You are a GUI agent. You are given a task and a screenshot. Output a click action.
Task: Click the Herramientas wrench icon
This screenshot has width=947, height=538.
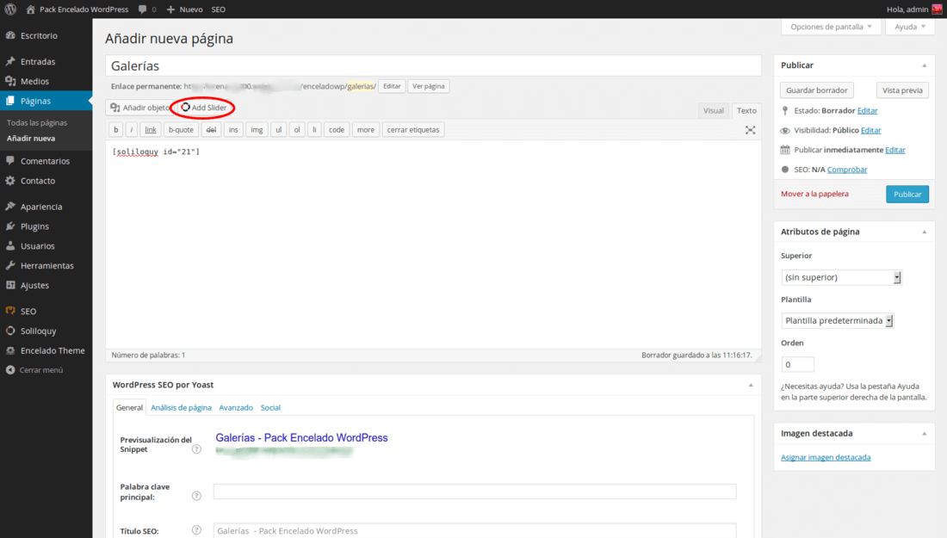[x=10, y=266]
